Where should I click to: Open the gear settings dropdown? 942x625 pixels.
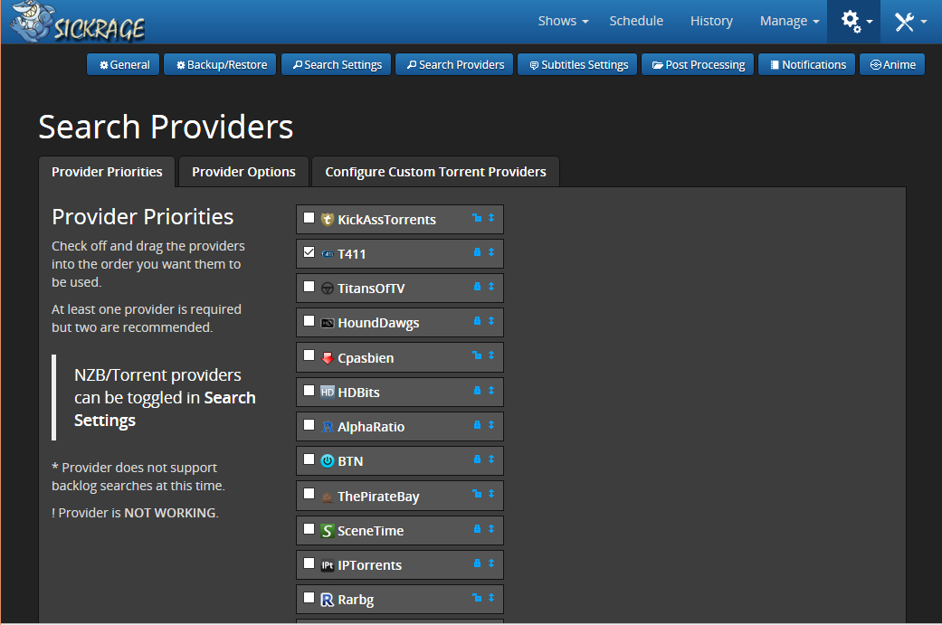point(855,22)
